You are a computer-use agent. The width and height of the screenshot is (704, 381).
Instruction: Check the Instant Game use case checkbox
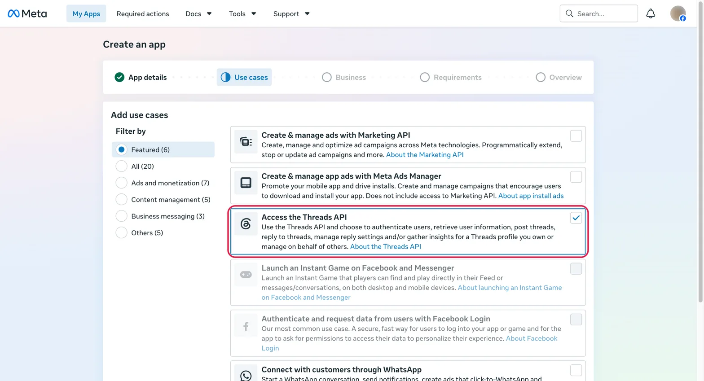[x=576, y=268]
